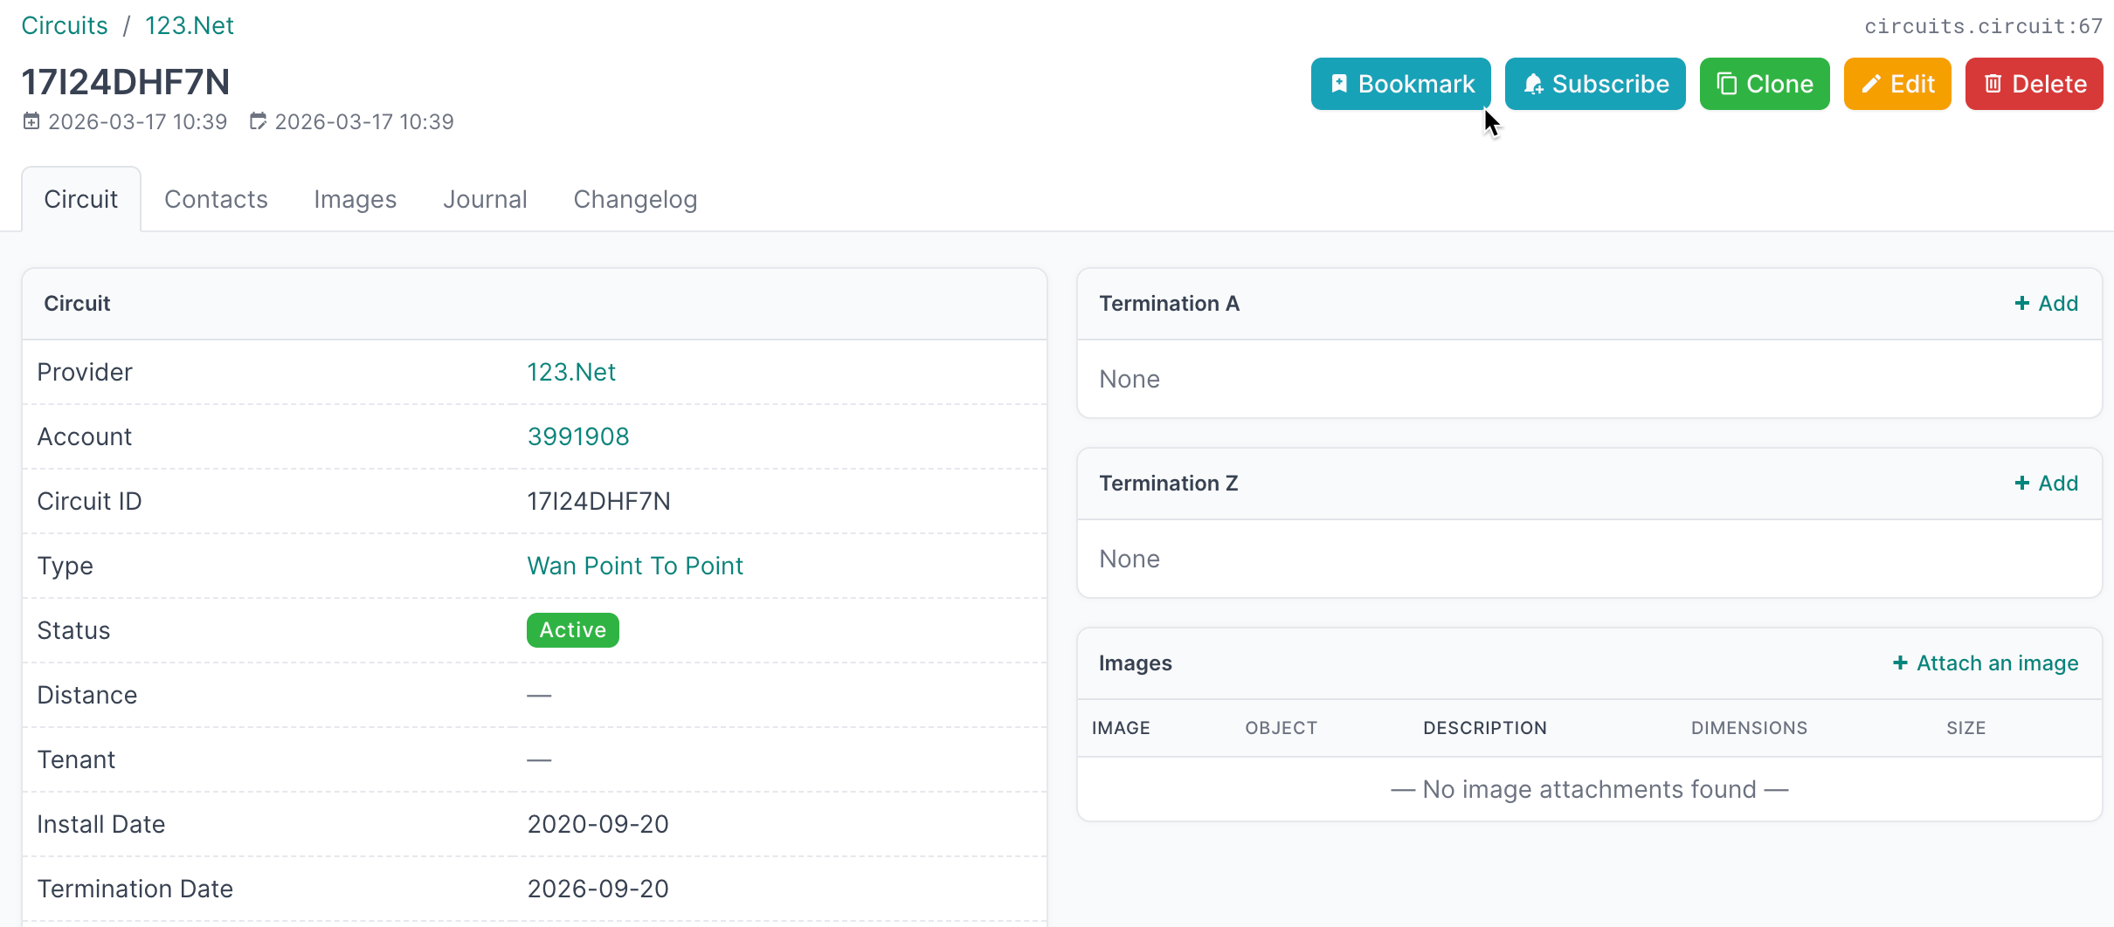Delete this circuit via the trash button
Screen dimensions: 2114x927
(x=2034, y=84)
